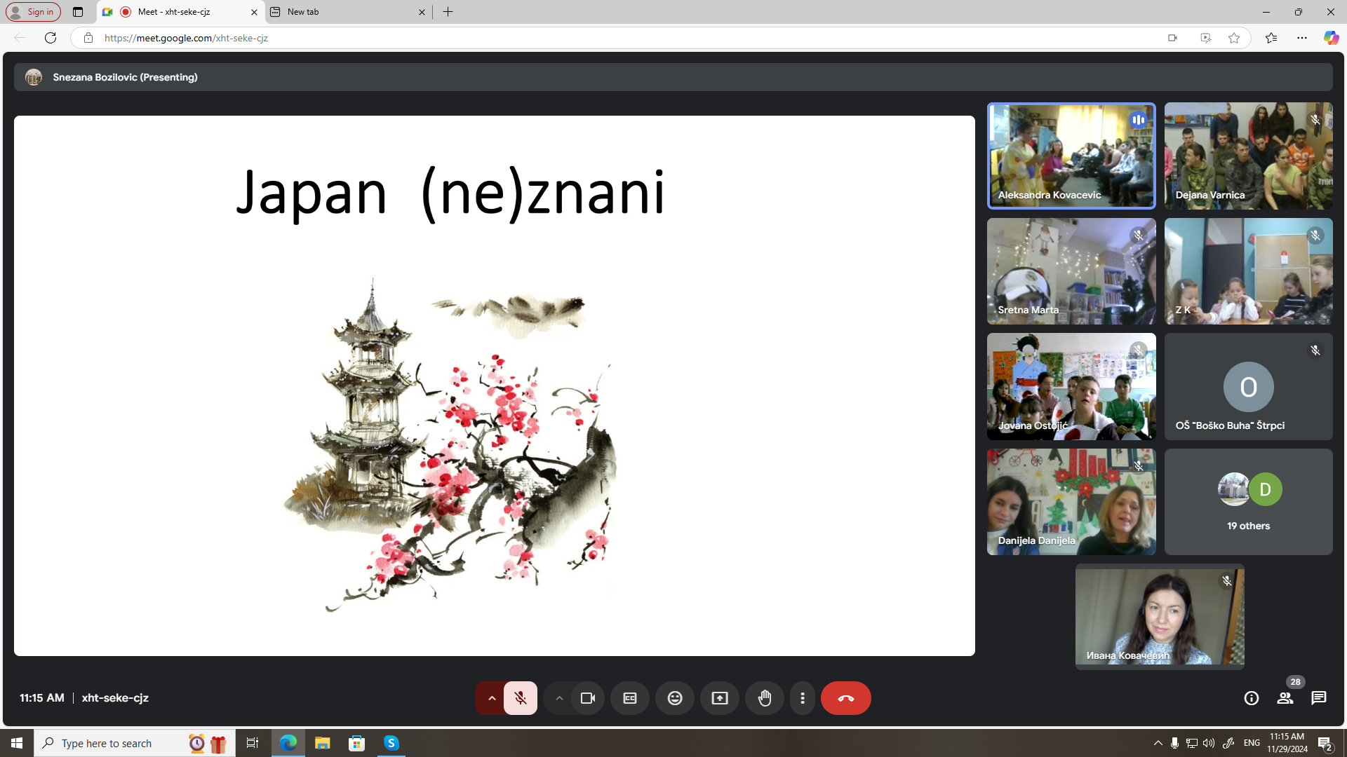The width and height of the screenshot is (1347, 757).
Task: Open network status tray icon
Action: [1192, 743]
